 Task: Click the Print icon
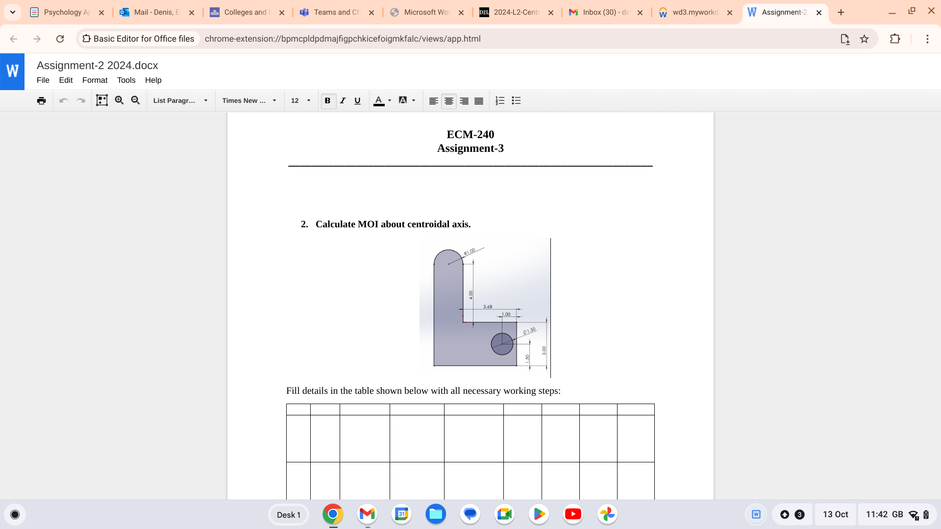tap(41, 100)
